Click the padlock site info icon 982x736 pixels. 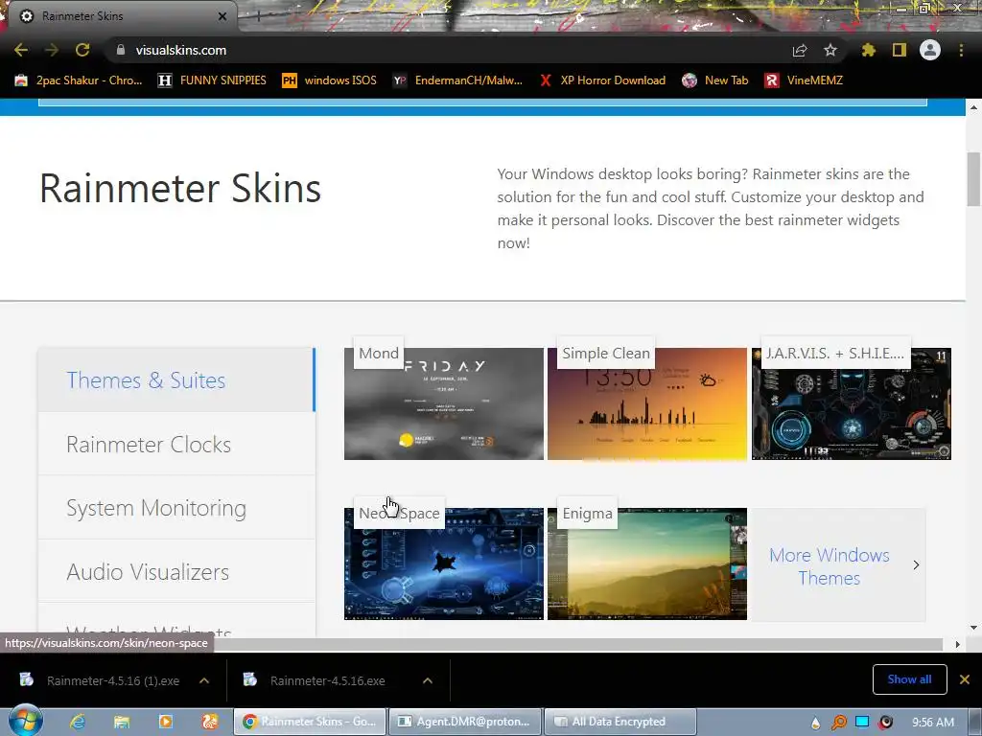tap(121, 50)
